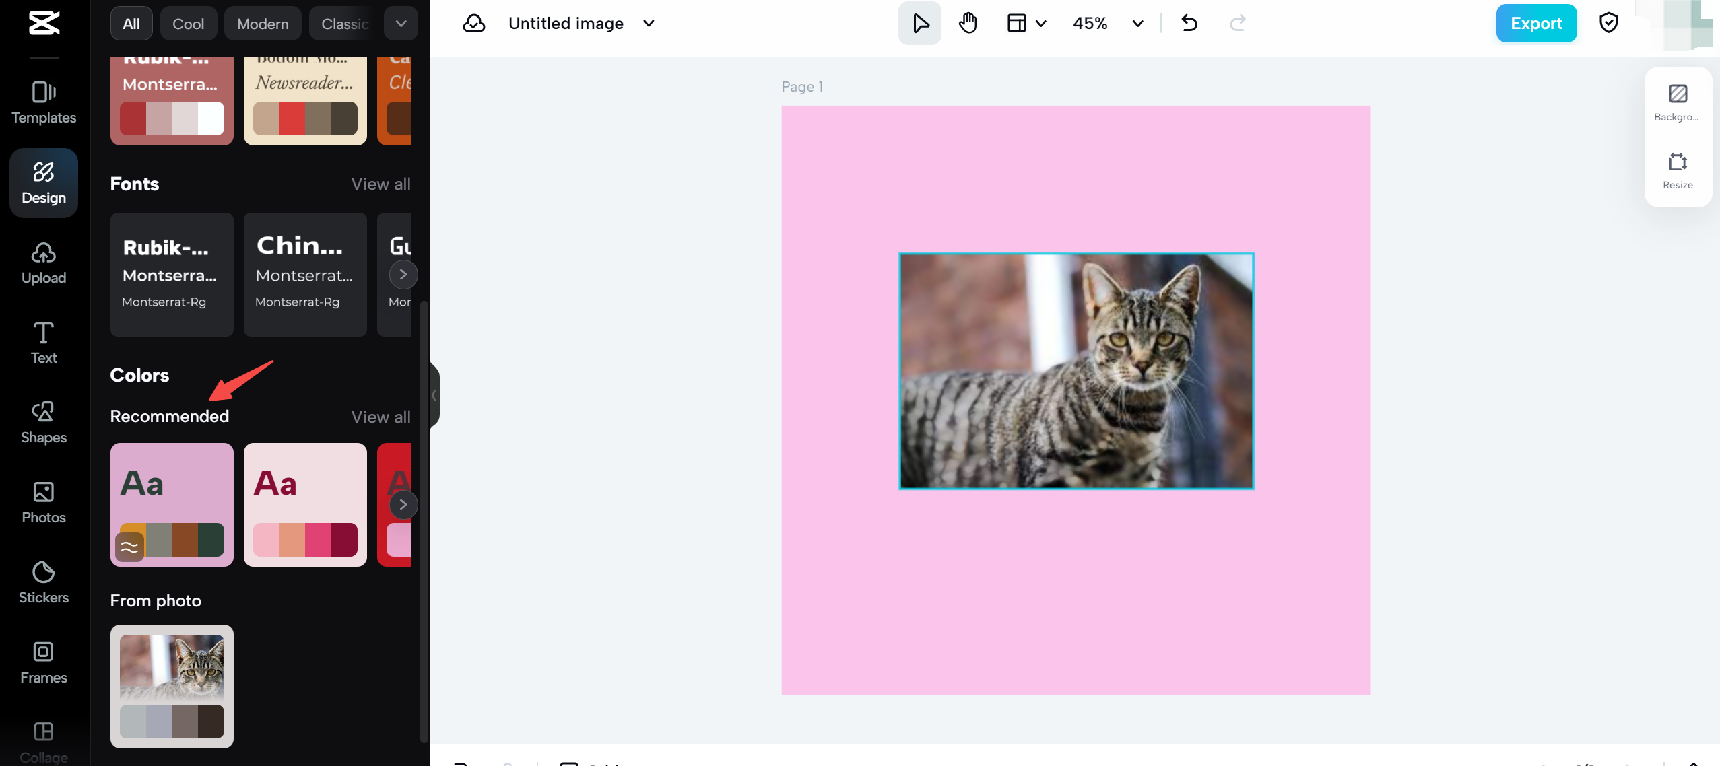Show more fonts with carousel arrow
This screenshot has height=766, width=1720.
pos(402,275)
